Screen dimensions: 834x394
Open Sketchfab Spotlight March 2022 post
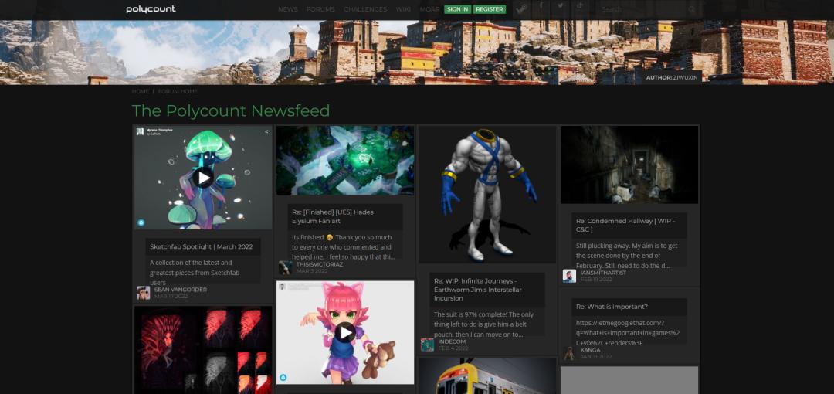[x=201, y=246]
